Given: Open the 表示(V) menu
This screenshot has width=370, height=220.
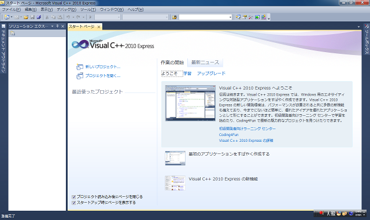Looking at the screenshot, I should pyautogui.click(x=47, y=9).
